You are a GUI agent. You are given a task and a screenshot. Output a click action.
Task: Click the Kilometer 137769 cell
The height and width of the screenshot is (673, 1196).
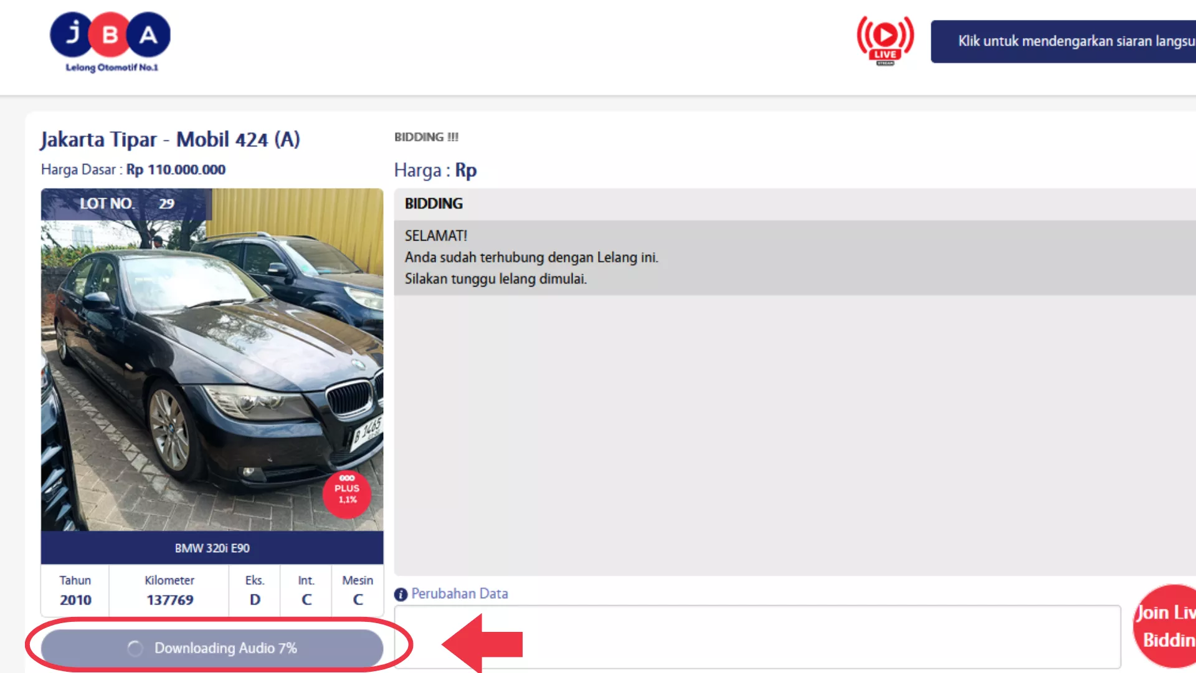coord(169,590)
